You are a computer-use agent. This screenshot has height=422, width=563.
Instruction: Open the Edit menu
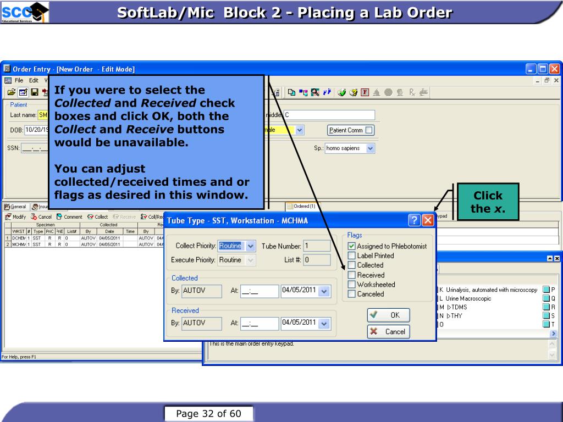pos(34,80)
